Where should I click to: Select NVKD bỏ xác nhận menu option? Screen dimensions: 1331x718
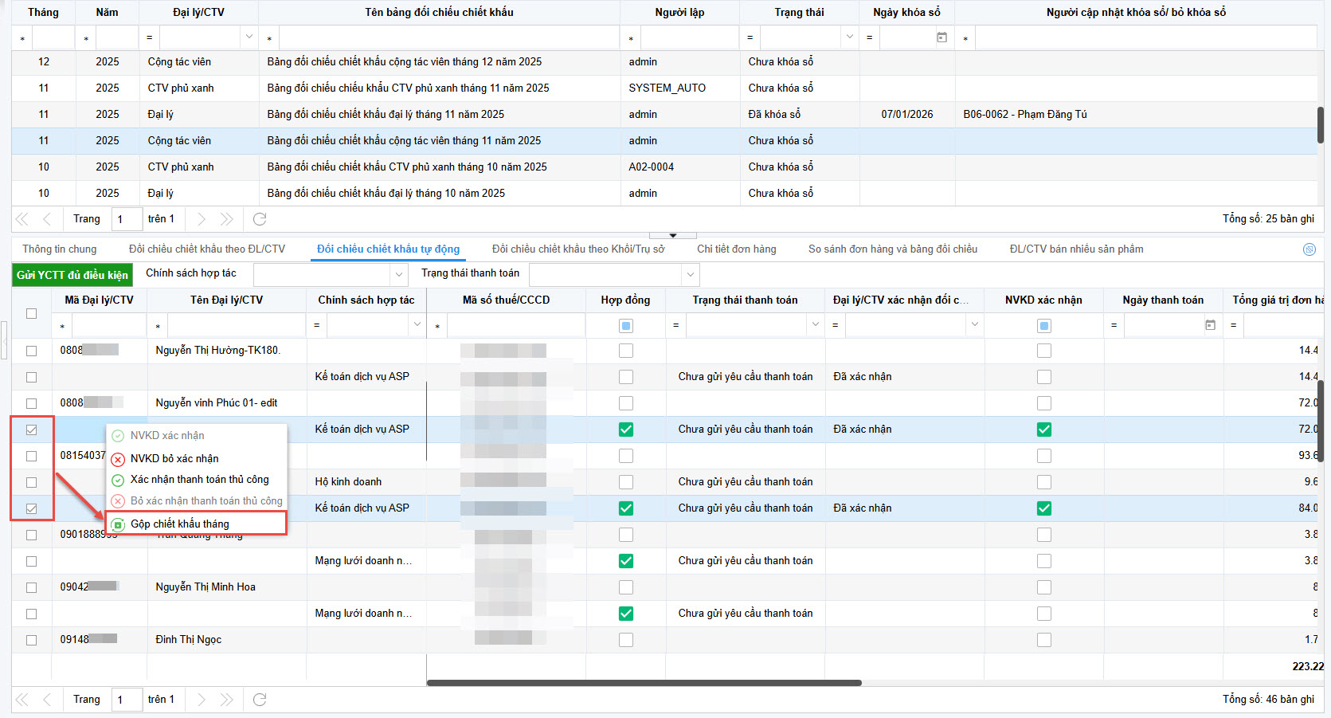pyautogui.click(x=174, y=459)
